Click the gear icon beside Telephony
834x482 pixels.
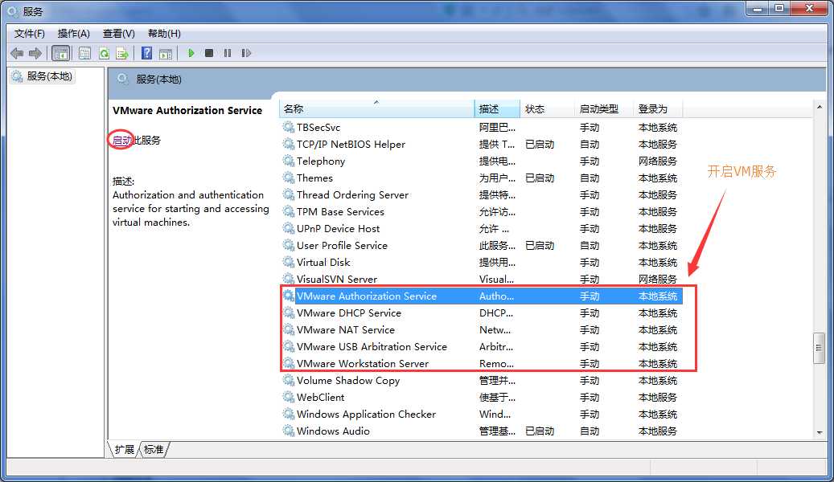tap(288, 161)
